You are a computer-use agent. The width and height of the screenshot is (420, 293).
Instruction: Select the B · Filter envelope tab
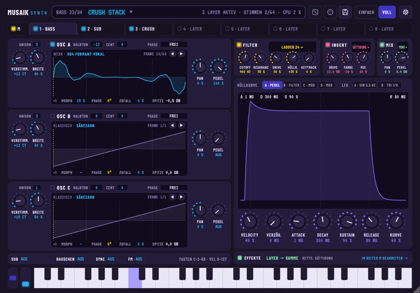pos(291,85)
